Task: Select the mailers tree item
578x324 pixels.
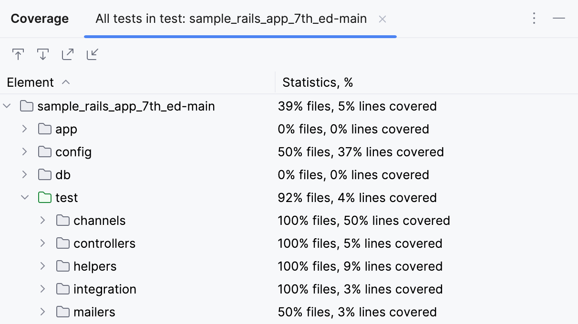Action: [93, 312]
